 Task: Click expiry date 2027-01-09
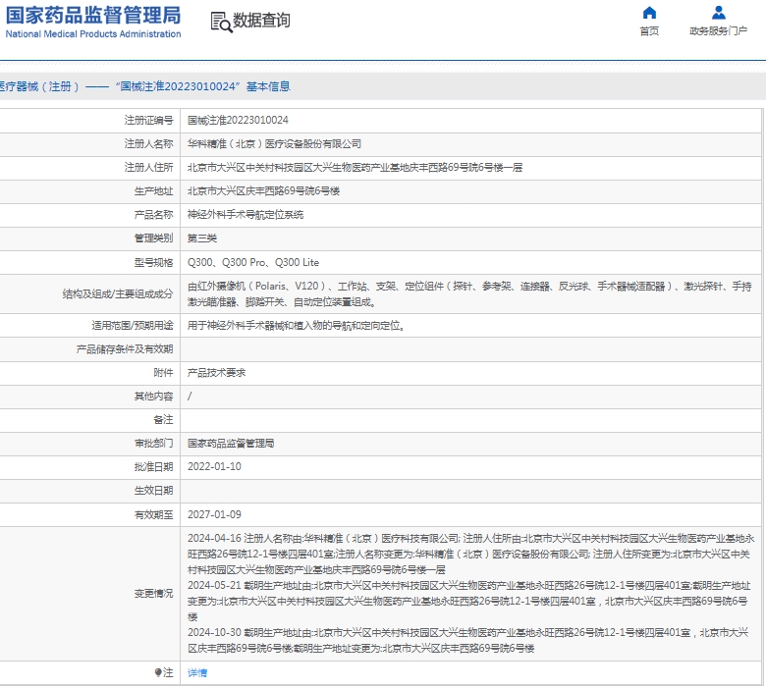point(214,514)
